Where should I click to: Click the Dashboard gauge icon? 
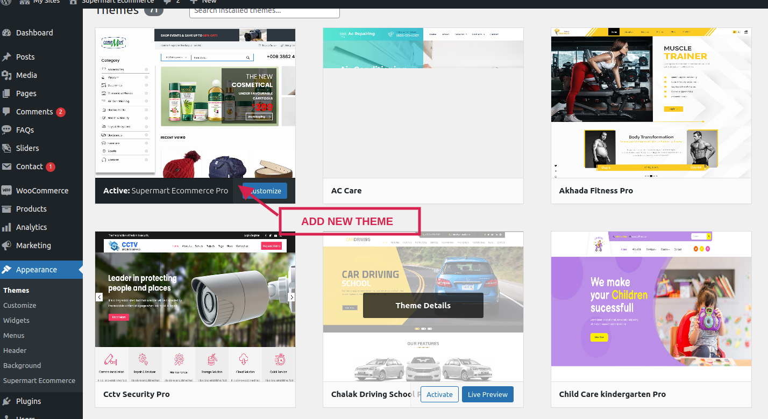[x=6, y=33]
